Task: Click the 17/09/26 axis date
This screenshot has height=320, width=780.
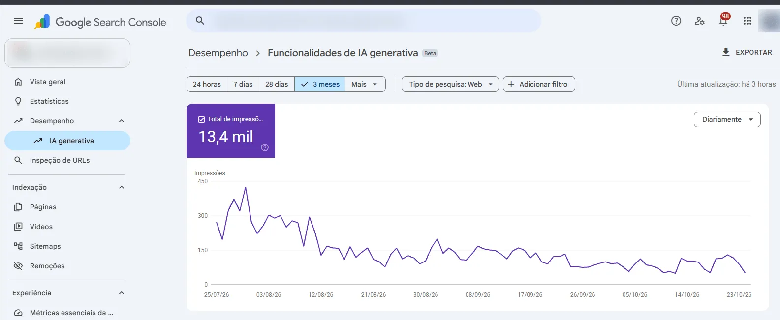Action: click(530, 295)
